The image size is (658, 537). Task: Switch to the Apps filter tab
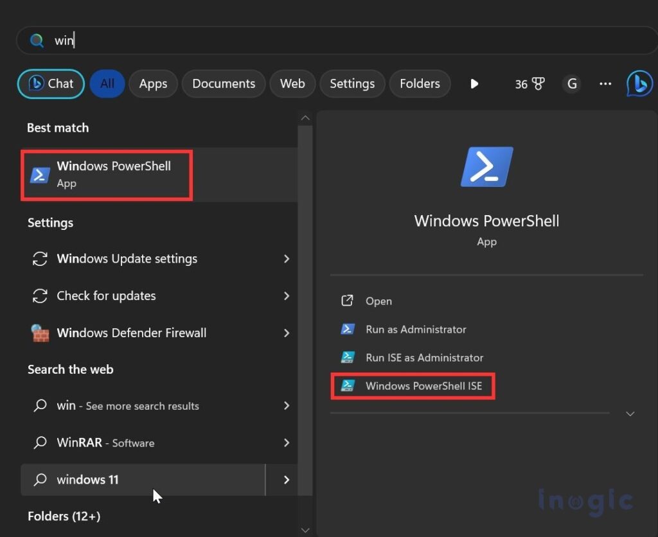(x=153, y=84)
